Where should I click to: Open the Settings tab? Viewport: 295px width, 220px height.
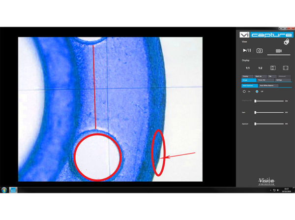pyautogui.click(x=279, y=80)
